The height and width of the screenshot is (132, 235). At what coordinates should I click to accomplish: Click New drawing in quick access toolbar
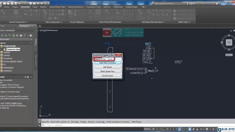tap(5, 3)
